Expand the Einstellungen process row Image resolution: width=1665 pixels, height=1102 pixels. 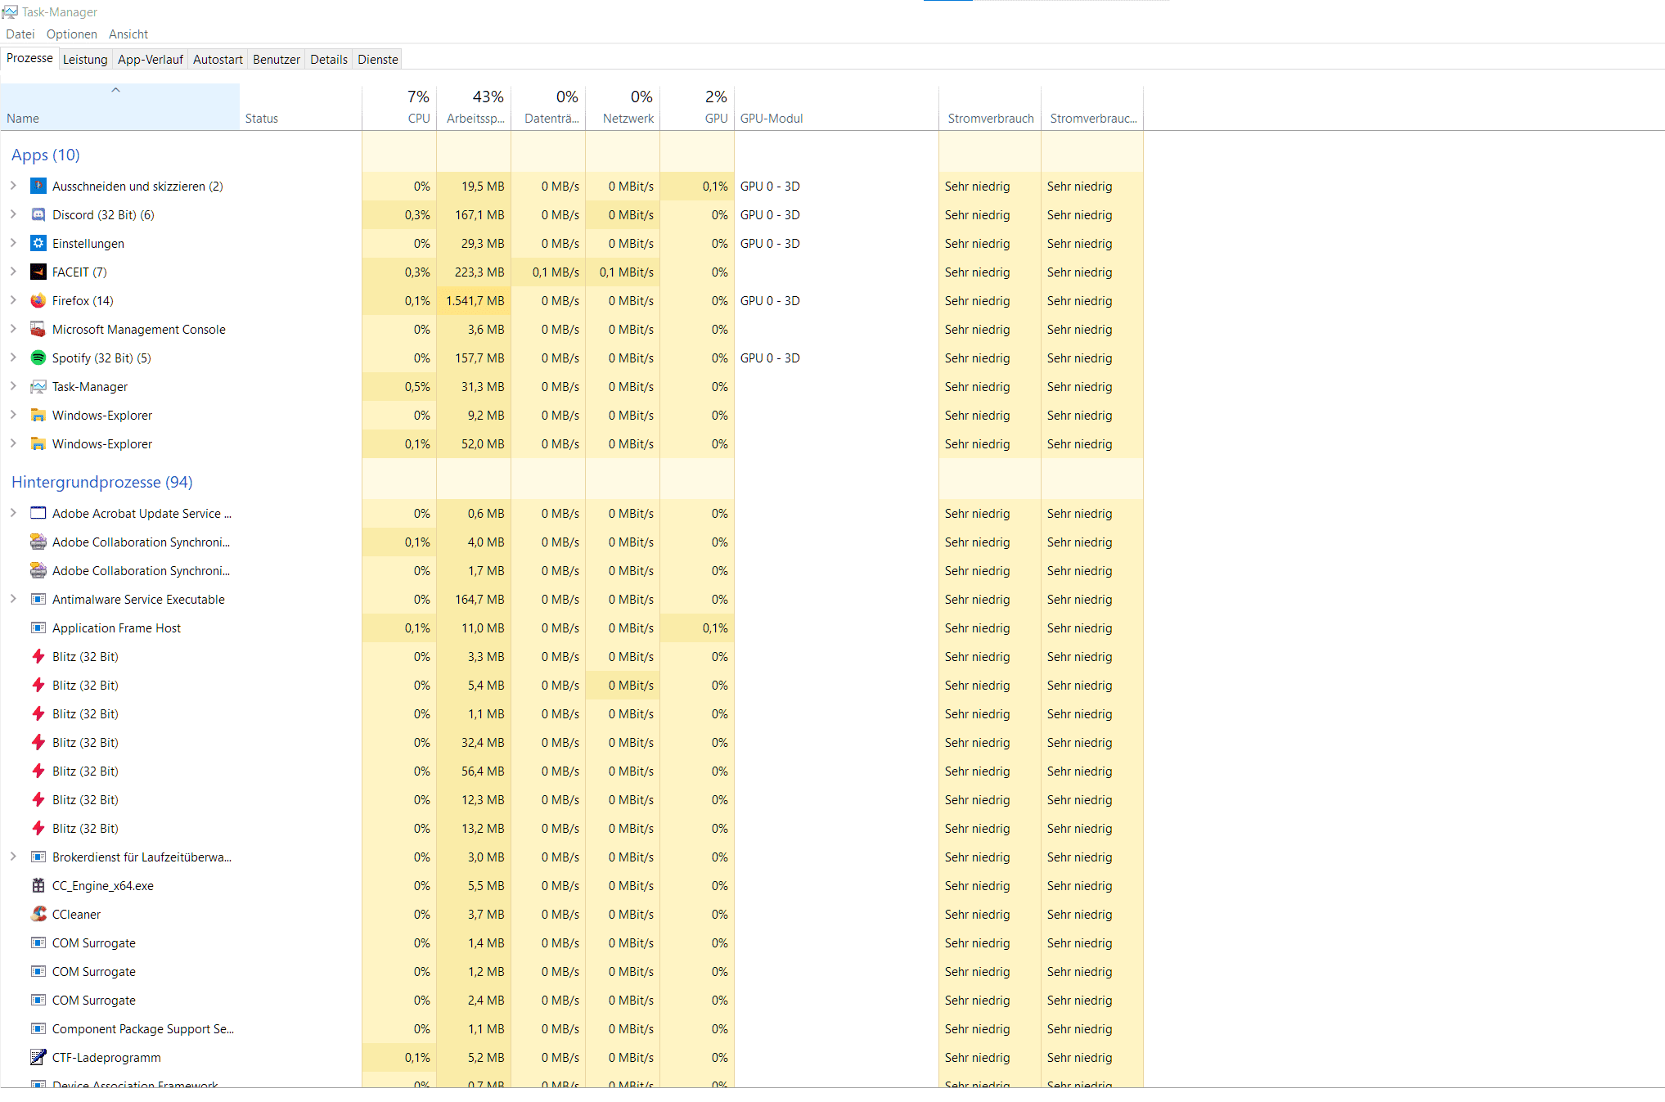(13, 243)
